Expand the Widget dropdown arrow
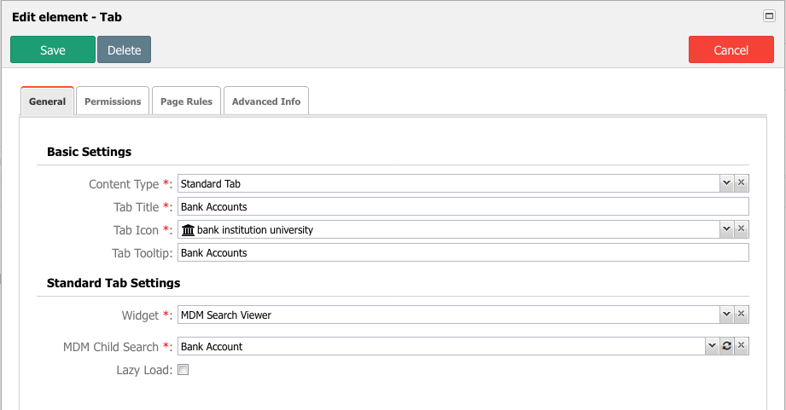This screenshot has height=410, width=786. coord(726,315)
